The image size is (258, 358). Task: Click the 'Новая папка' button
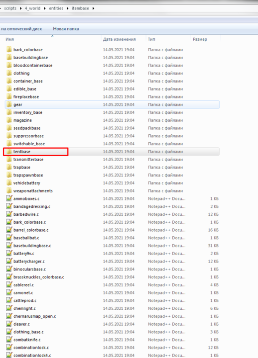[66, 29]
